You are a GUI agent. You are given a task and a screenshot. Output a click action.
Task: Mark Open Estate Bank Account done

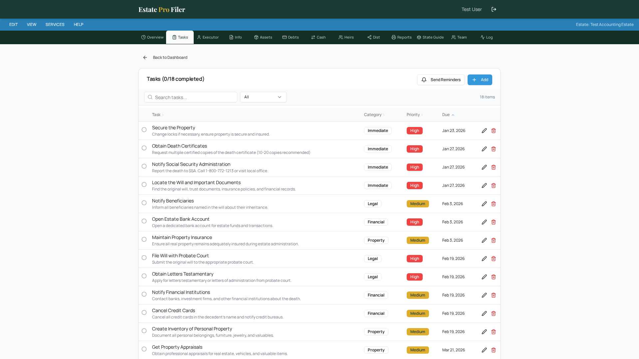pos(144,221)
